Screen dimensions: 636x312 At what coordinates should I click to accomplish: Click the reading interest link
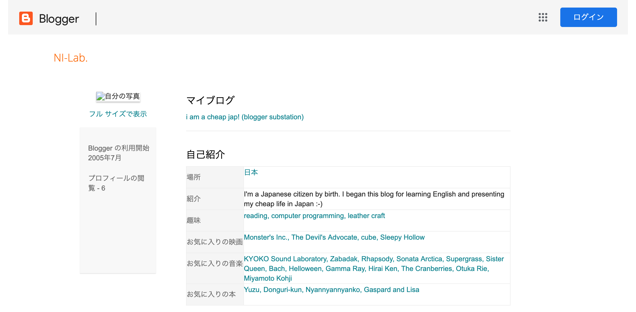(256, 216)
